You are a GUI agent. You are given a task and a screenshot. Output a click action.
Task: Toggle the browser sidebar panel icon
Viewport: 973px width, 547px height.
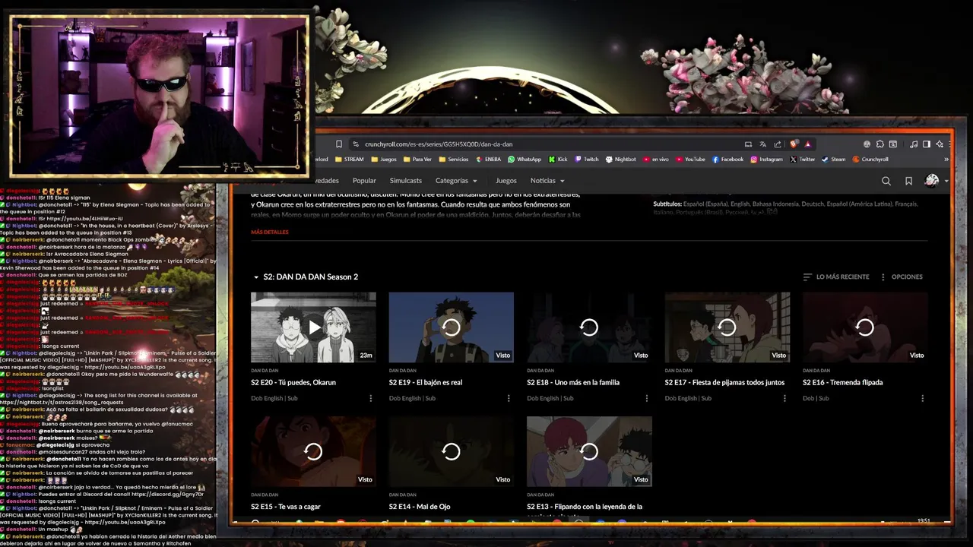coord(926,144)
